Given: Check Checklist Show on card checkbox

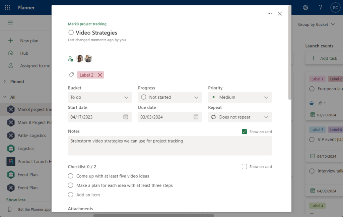Looking at the screenshot, I should coord(244,167).
